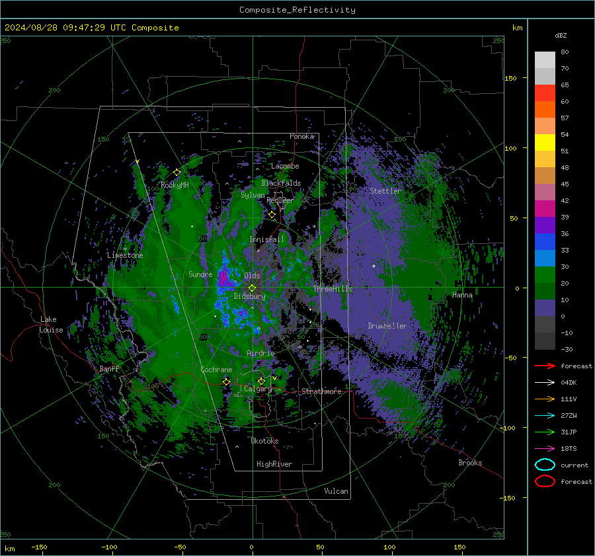This screenshot has width=595, height=556.
Task: Click the Didsbury town label
Action: coord(250,296)
